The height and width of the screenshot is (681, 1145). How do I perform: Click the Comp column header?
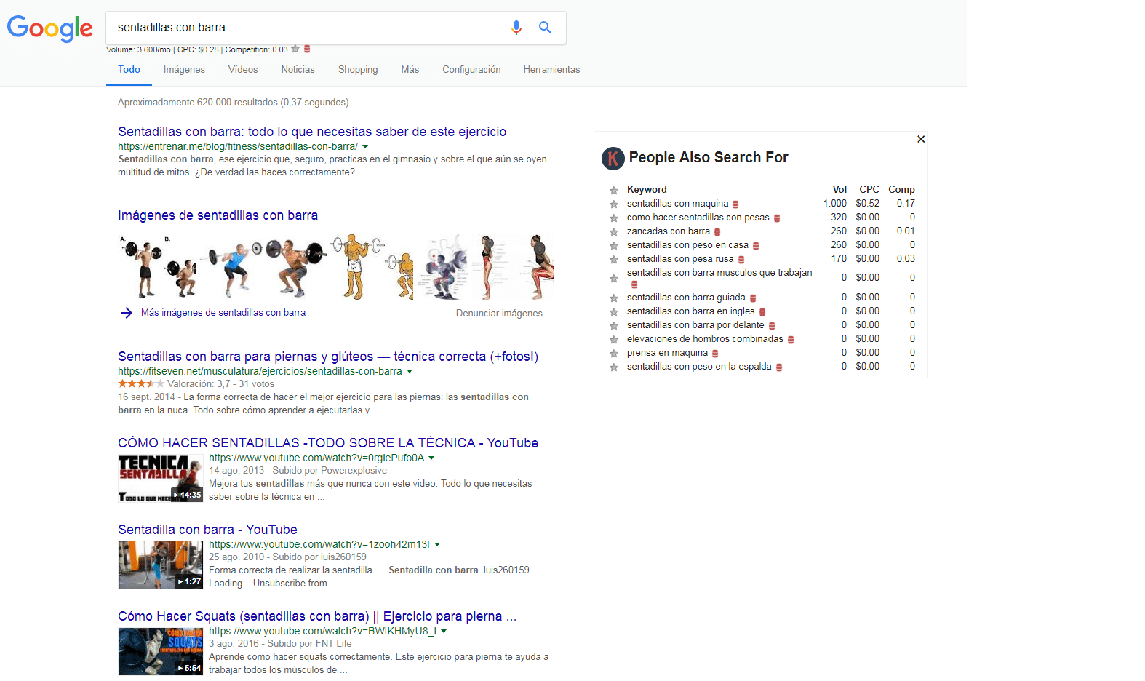click(x=901, y=189)
